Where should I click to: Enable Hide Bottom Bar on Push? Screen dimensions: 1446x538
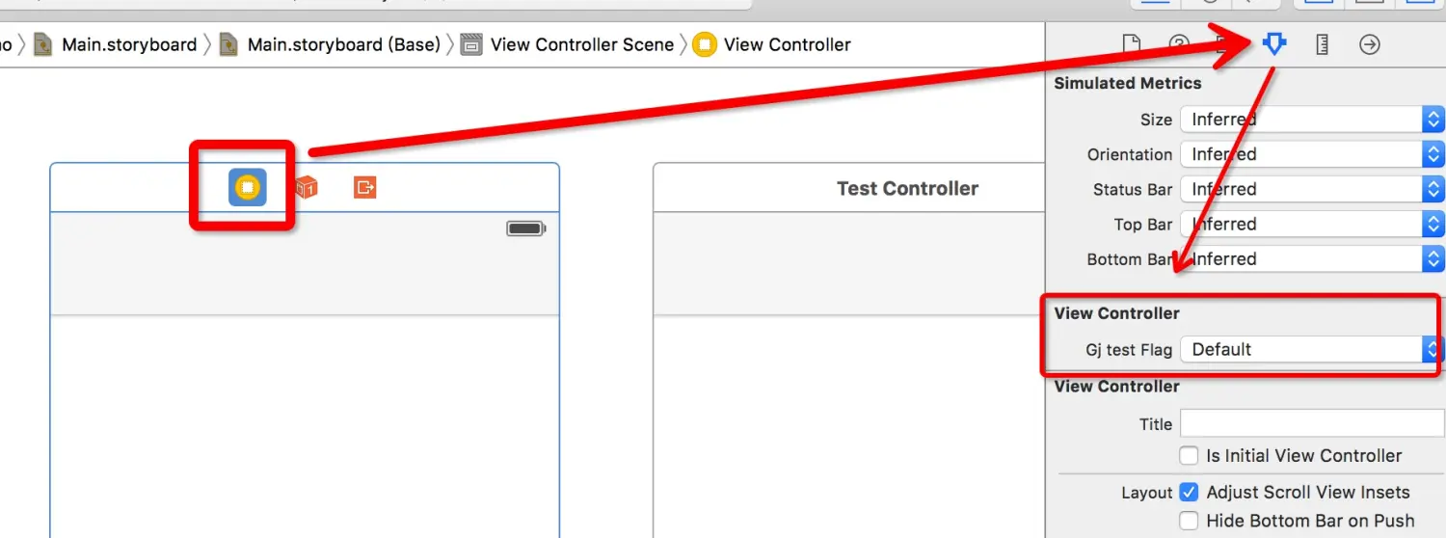1190,521
